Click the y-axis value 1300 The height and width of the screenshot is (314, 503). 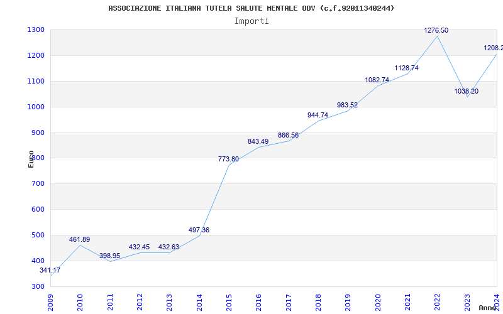(x=36, y=30)
